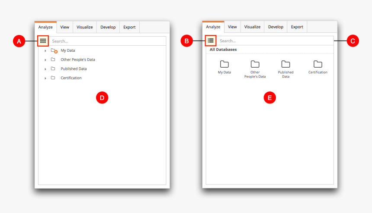Select the Other People's Data label in tree list
This screenshot has width=372, height=213.
pos(78,60)
